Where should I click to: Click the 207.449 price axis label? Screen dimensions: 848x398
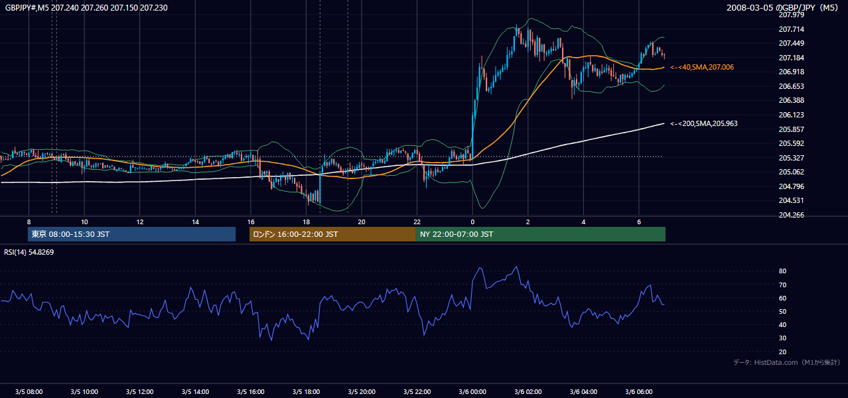coord(791,43)
